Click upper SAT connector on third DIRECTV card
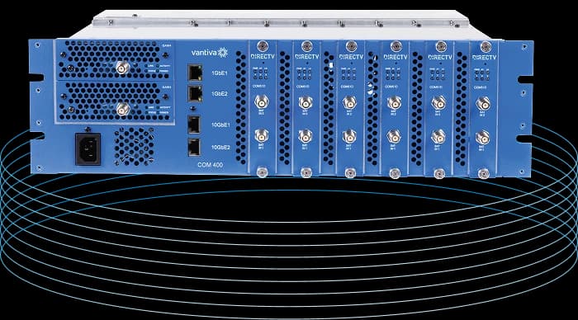 pos(349,102)
